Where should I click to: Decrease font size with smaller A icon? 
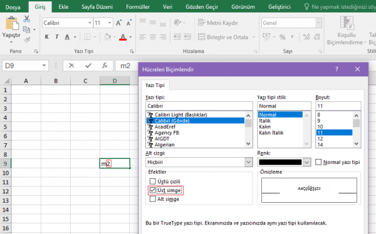[x=129, y=23]
